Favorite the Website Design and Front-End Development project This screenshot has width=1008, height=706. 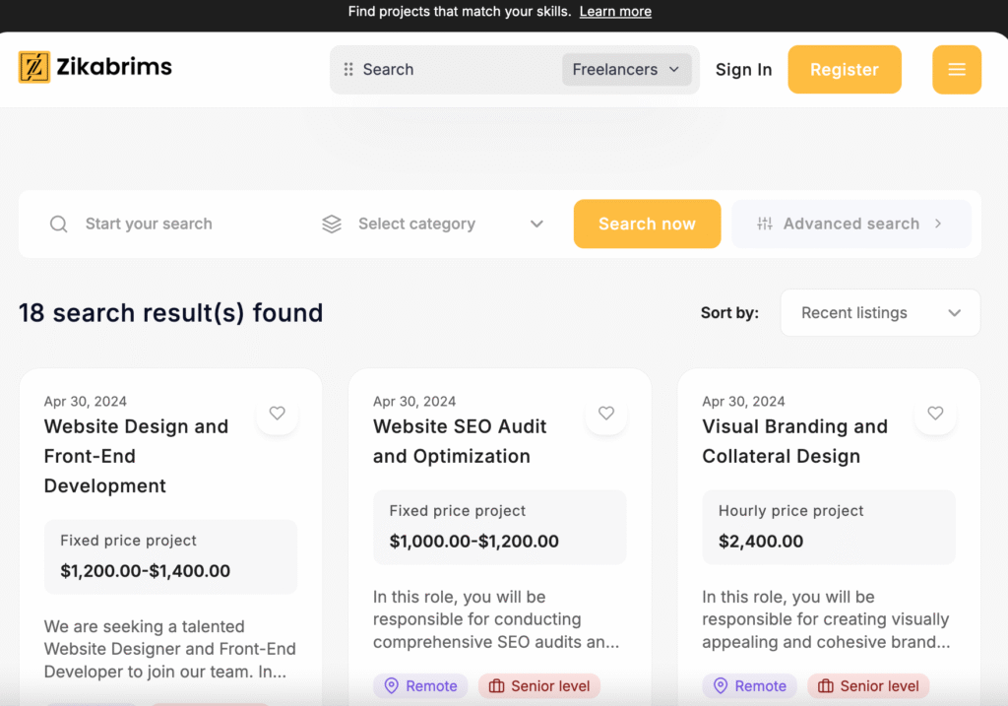click(278, 414)
